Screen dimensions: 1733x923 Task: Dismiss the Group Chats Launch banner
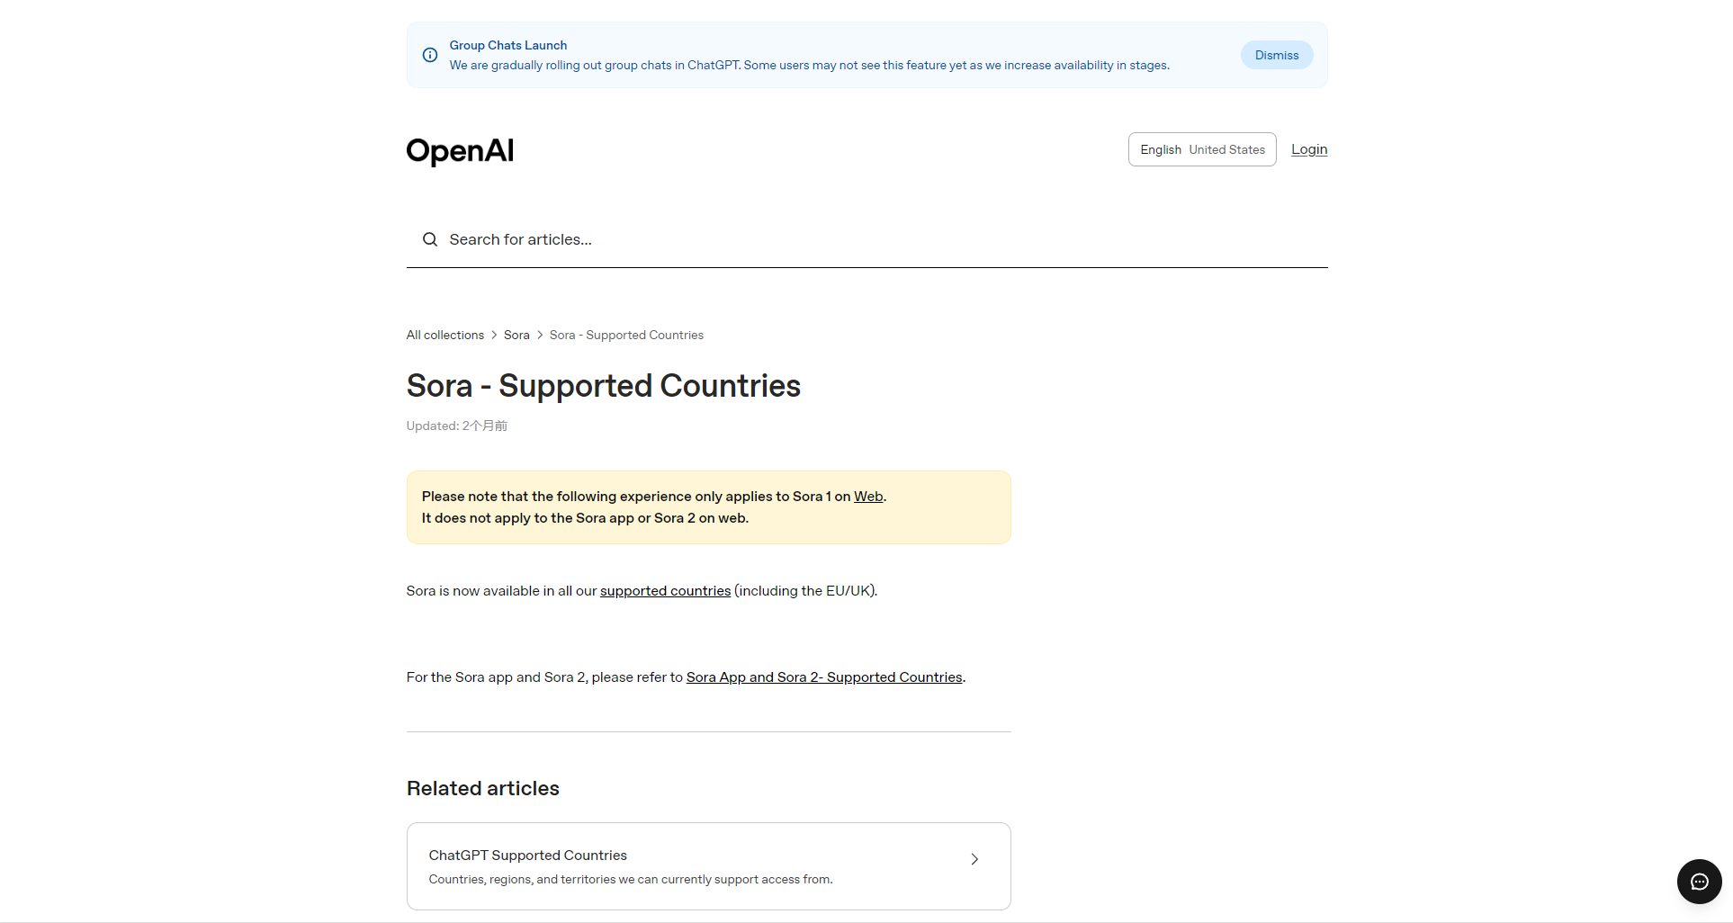(1276, 55)
